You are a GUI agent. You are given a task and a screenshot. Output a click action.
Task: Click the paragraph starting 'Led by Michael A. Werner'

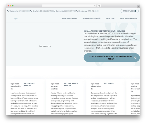[110, 42]
